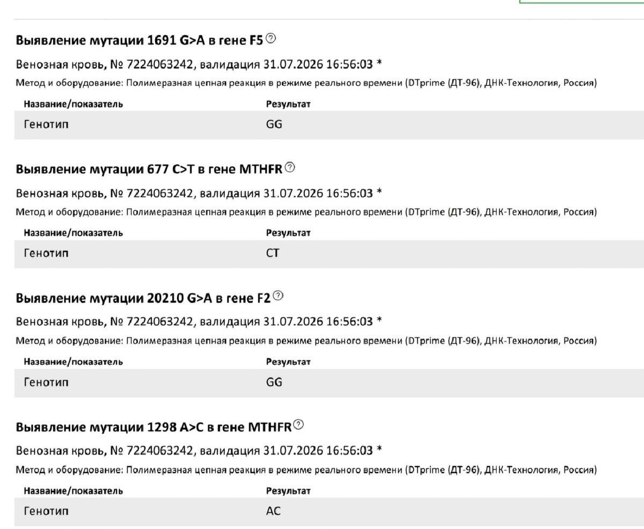The height and width of the screenshot is (529, 644).
Task: Click method and equipment line under MTHFR 1298
Action: point(306,470)
